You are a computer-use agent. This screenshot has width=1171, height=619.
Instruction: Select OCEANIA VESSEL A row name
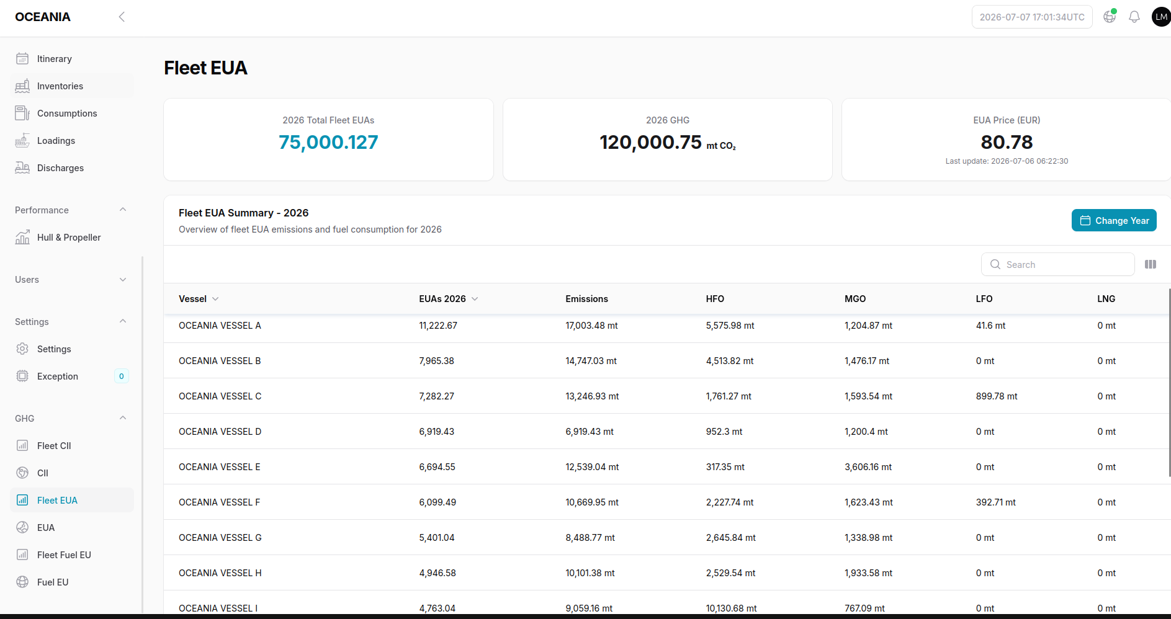click(220, 326)
